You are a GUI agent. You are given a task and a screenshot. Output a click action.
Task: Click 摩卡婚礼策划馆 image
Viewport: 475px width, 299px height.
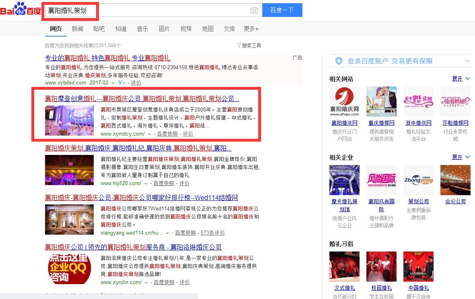pyautogui.click(x=344, y=180)
